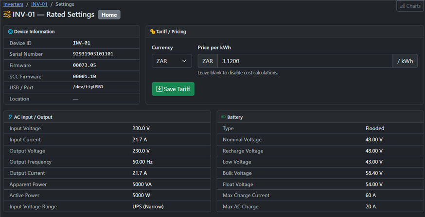
Task: Click the Location row label
Action: [x=19, y=99]
